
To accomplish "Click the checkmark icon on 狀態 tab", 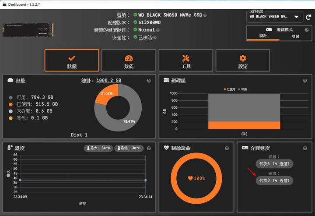I will (x=72, y=58).
